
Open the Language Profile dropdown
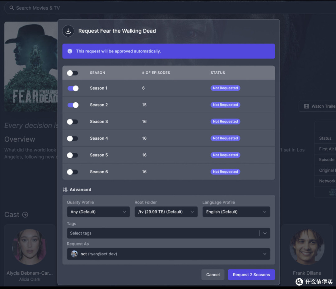click(236, 212)
